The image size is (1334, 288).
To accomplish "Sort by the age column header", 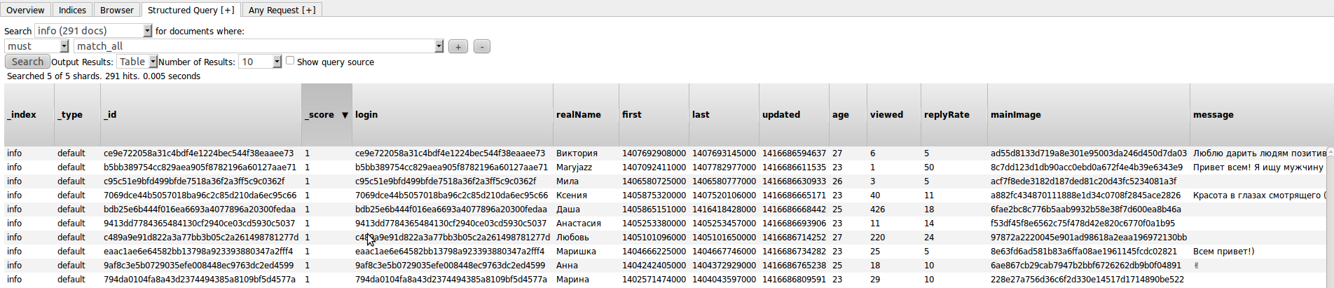I will [848, 115].
